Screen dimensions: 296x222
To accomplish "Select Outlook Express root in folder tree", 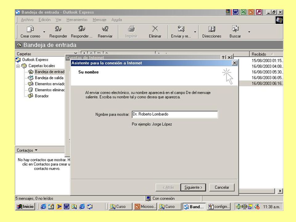I will tap(32, 60).
